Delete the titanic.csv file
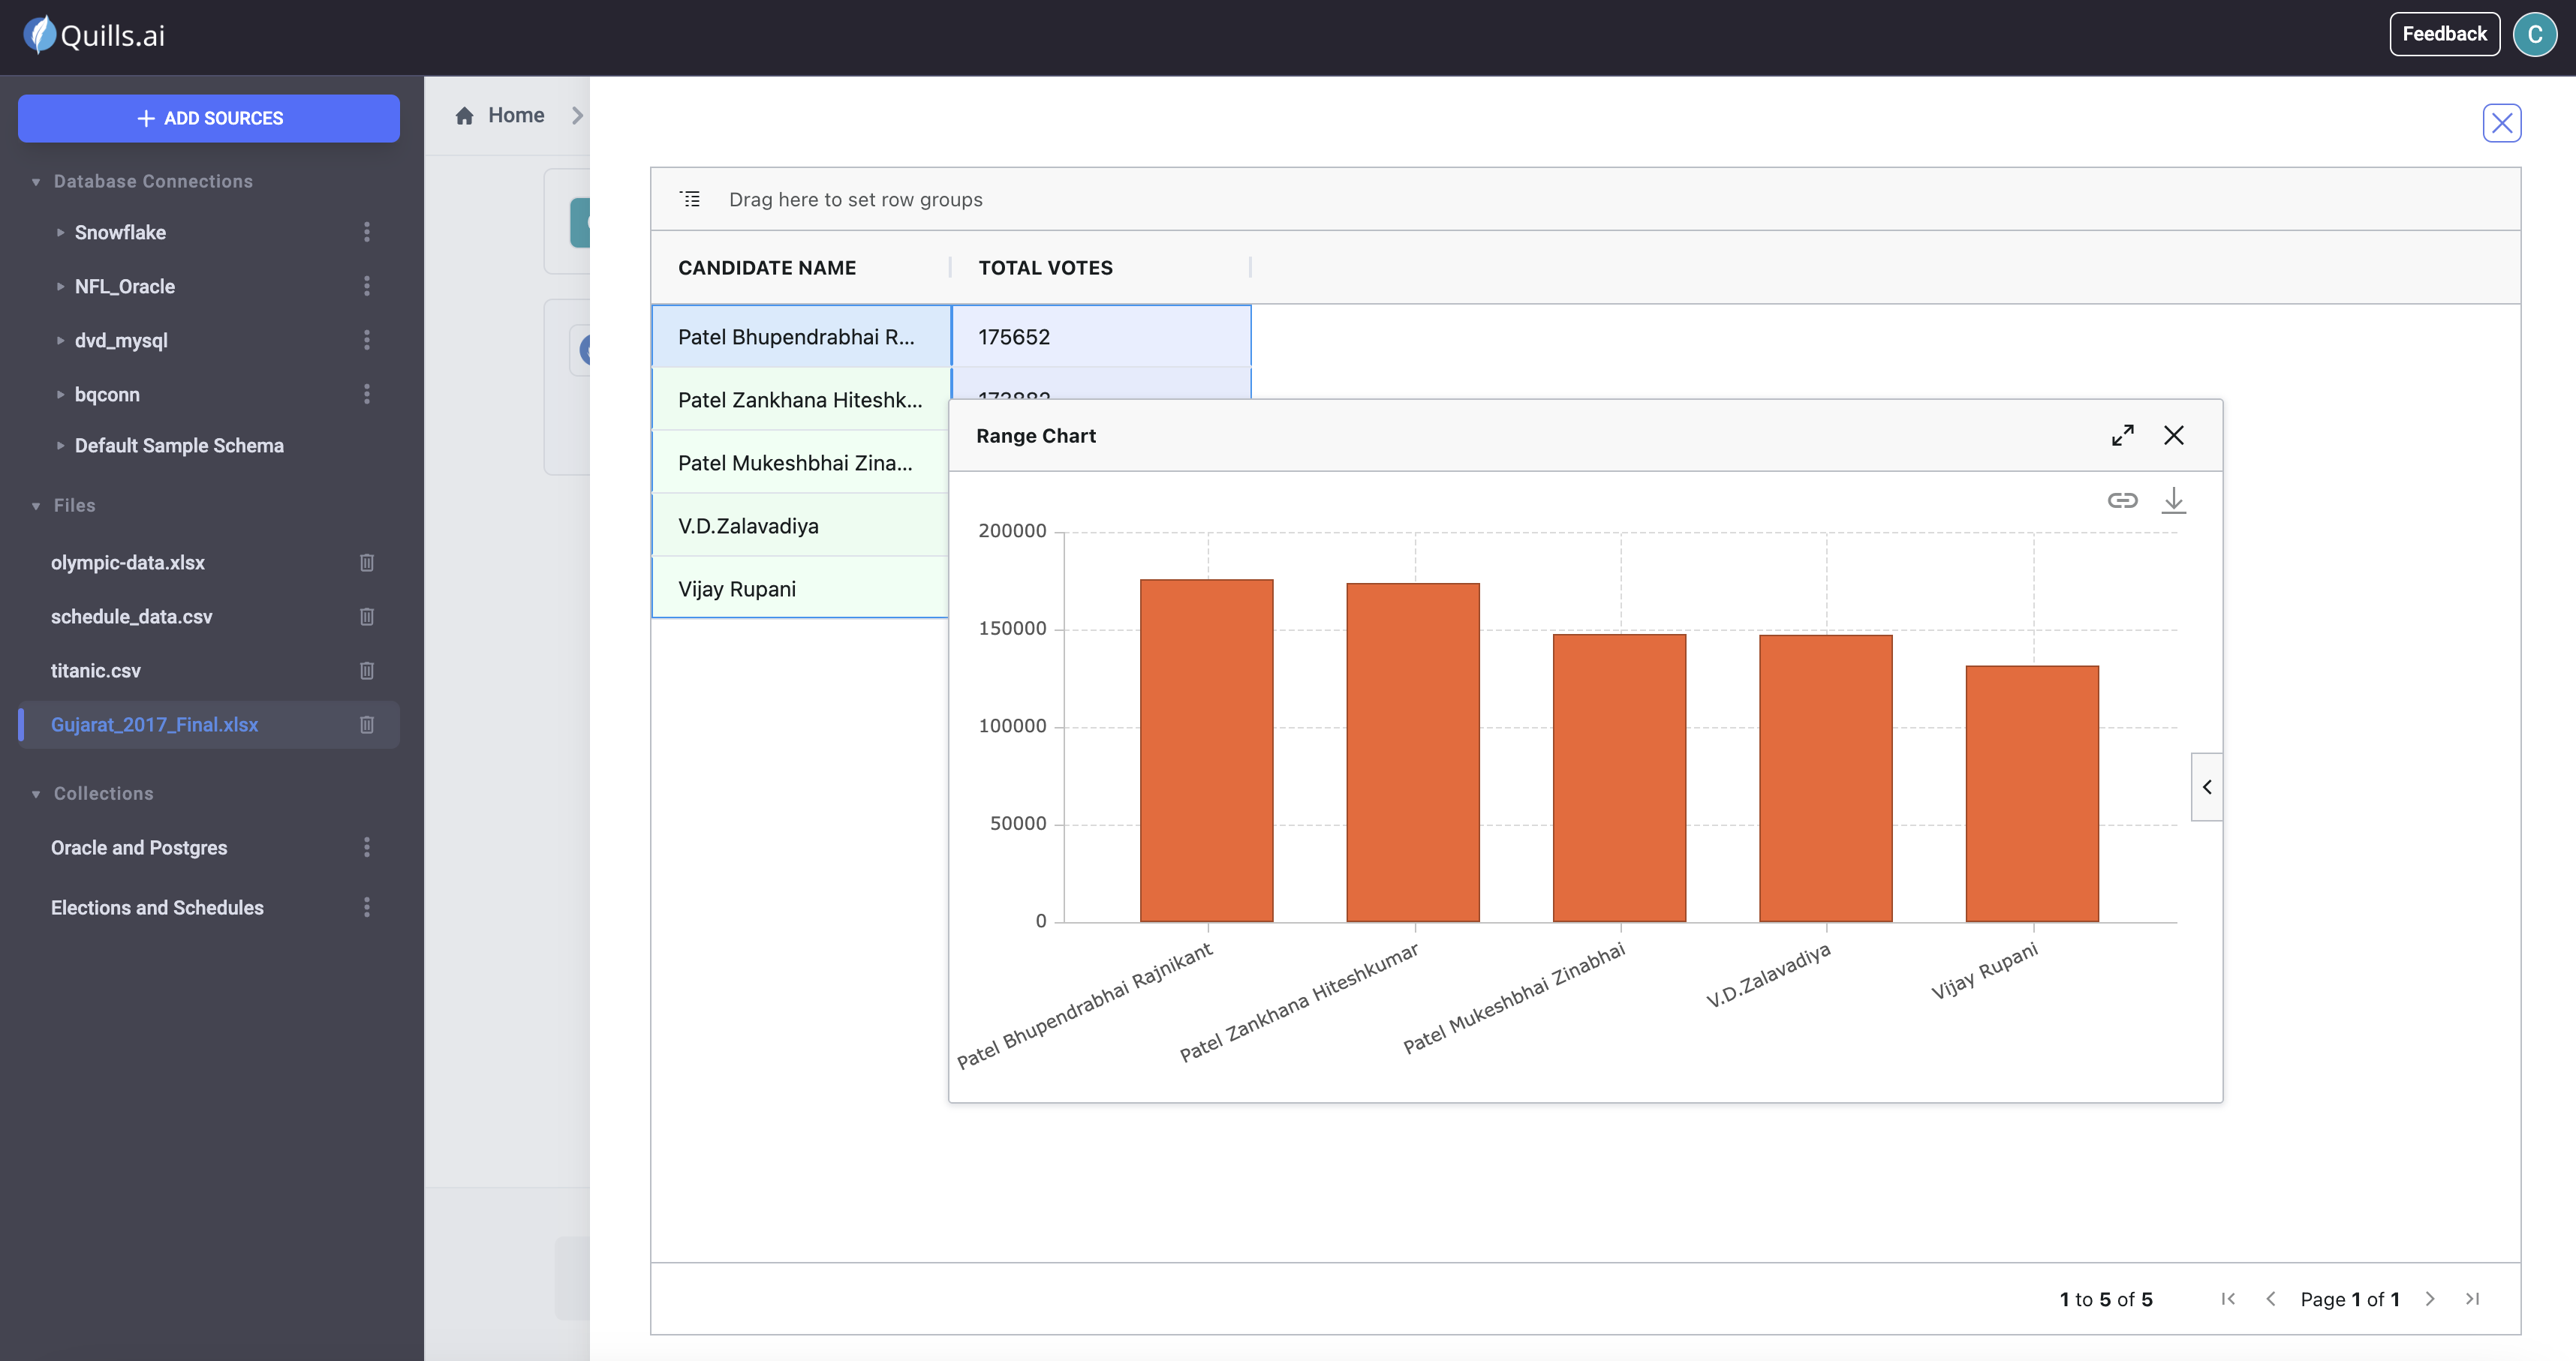This screenshot has width=2576, height=1361. tap(366, 671)
